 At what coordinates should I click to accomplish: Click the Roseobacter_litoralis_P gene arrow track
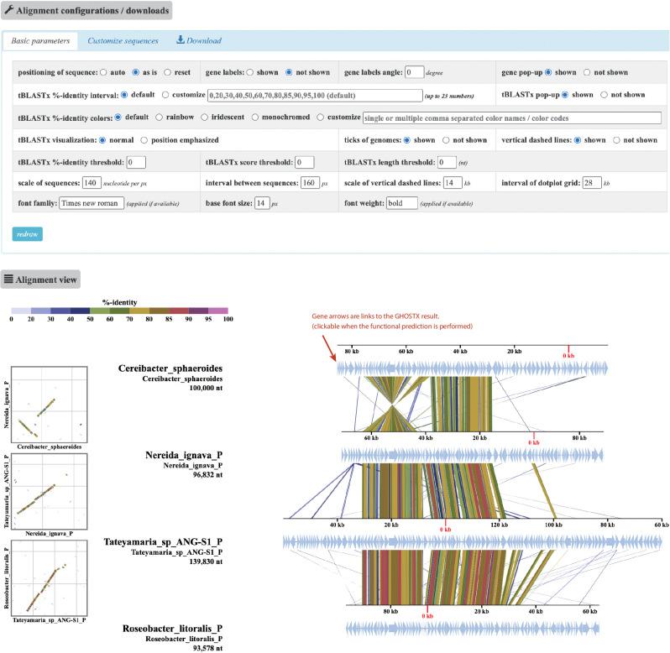click(x=470, y=628)
